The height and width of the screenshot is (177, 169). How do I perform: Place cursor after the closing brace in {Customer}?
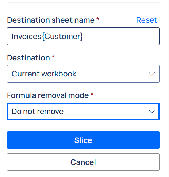83,36
